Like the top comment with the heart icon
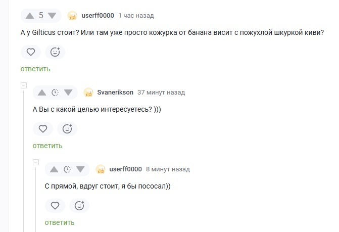Viewport: 339px width, 232px height. point(31,52)
